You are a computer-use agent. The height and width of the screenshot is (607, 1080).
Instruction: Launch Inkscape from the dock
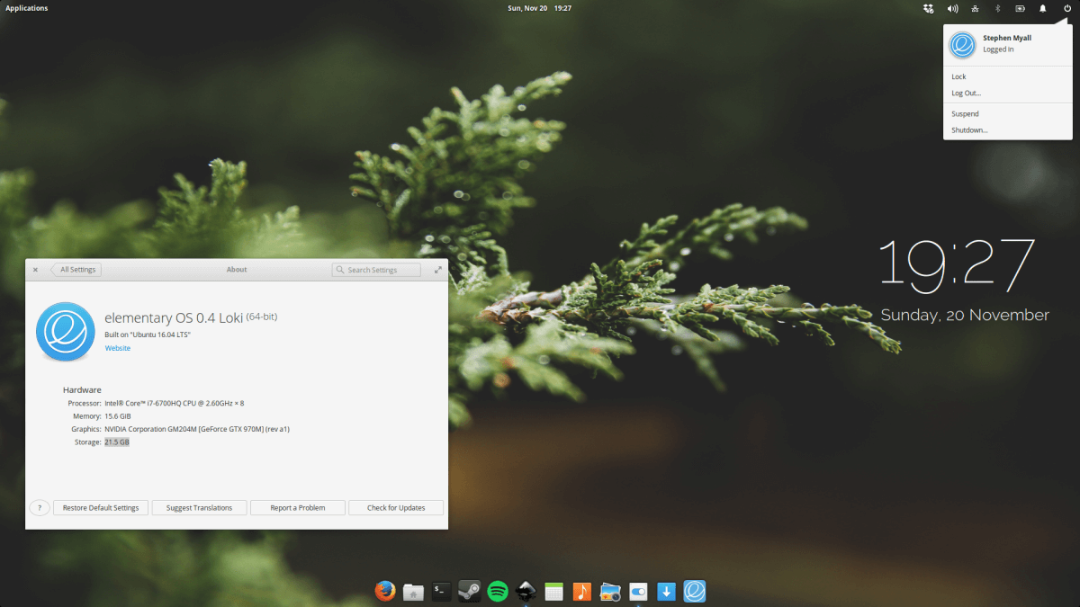526,591
